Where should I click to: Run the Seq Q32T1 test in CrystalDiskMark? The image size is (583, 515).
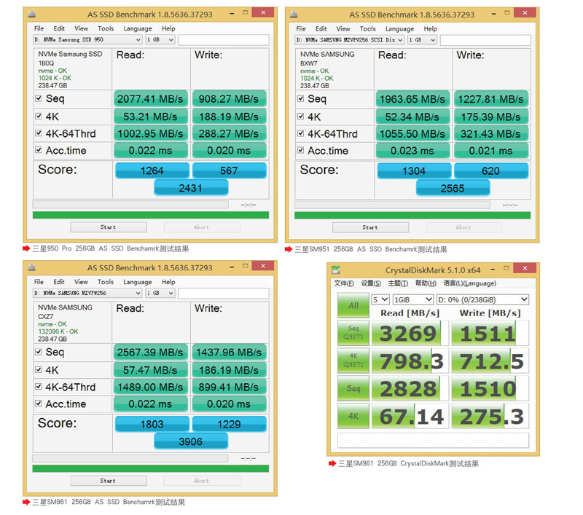click(x=352, y=334)
